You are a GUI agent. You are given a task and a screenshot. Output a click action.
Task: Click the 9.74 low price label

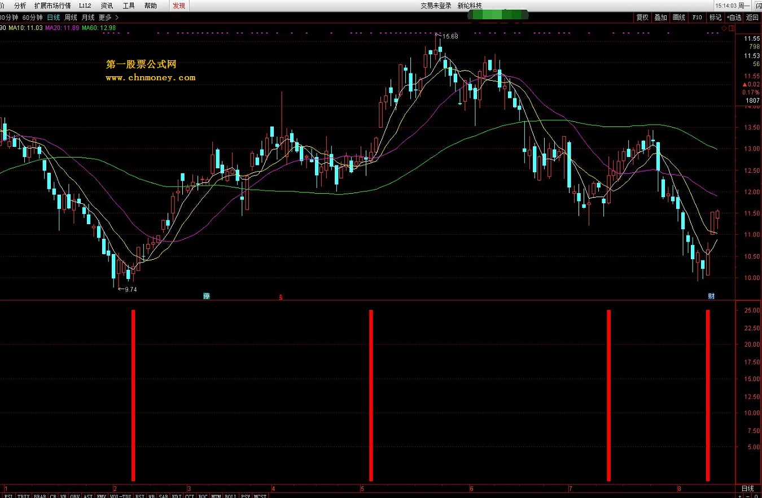tap(130, 289)
